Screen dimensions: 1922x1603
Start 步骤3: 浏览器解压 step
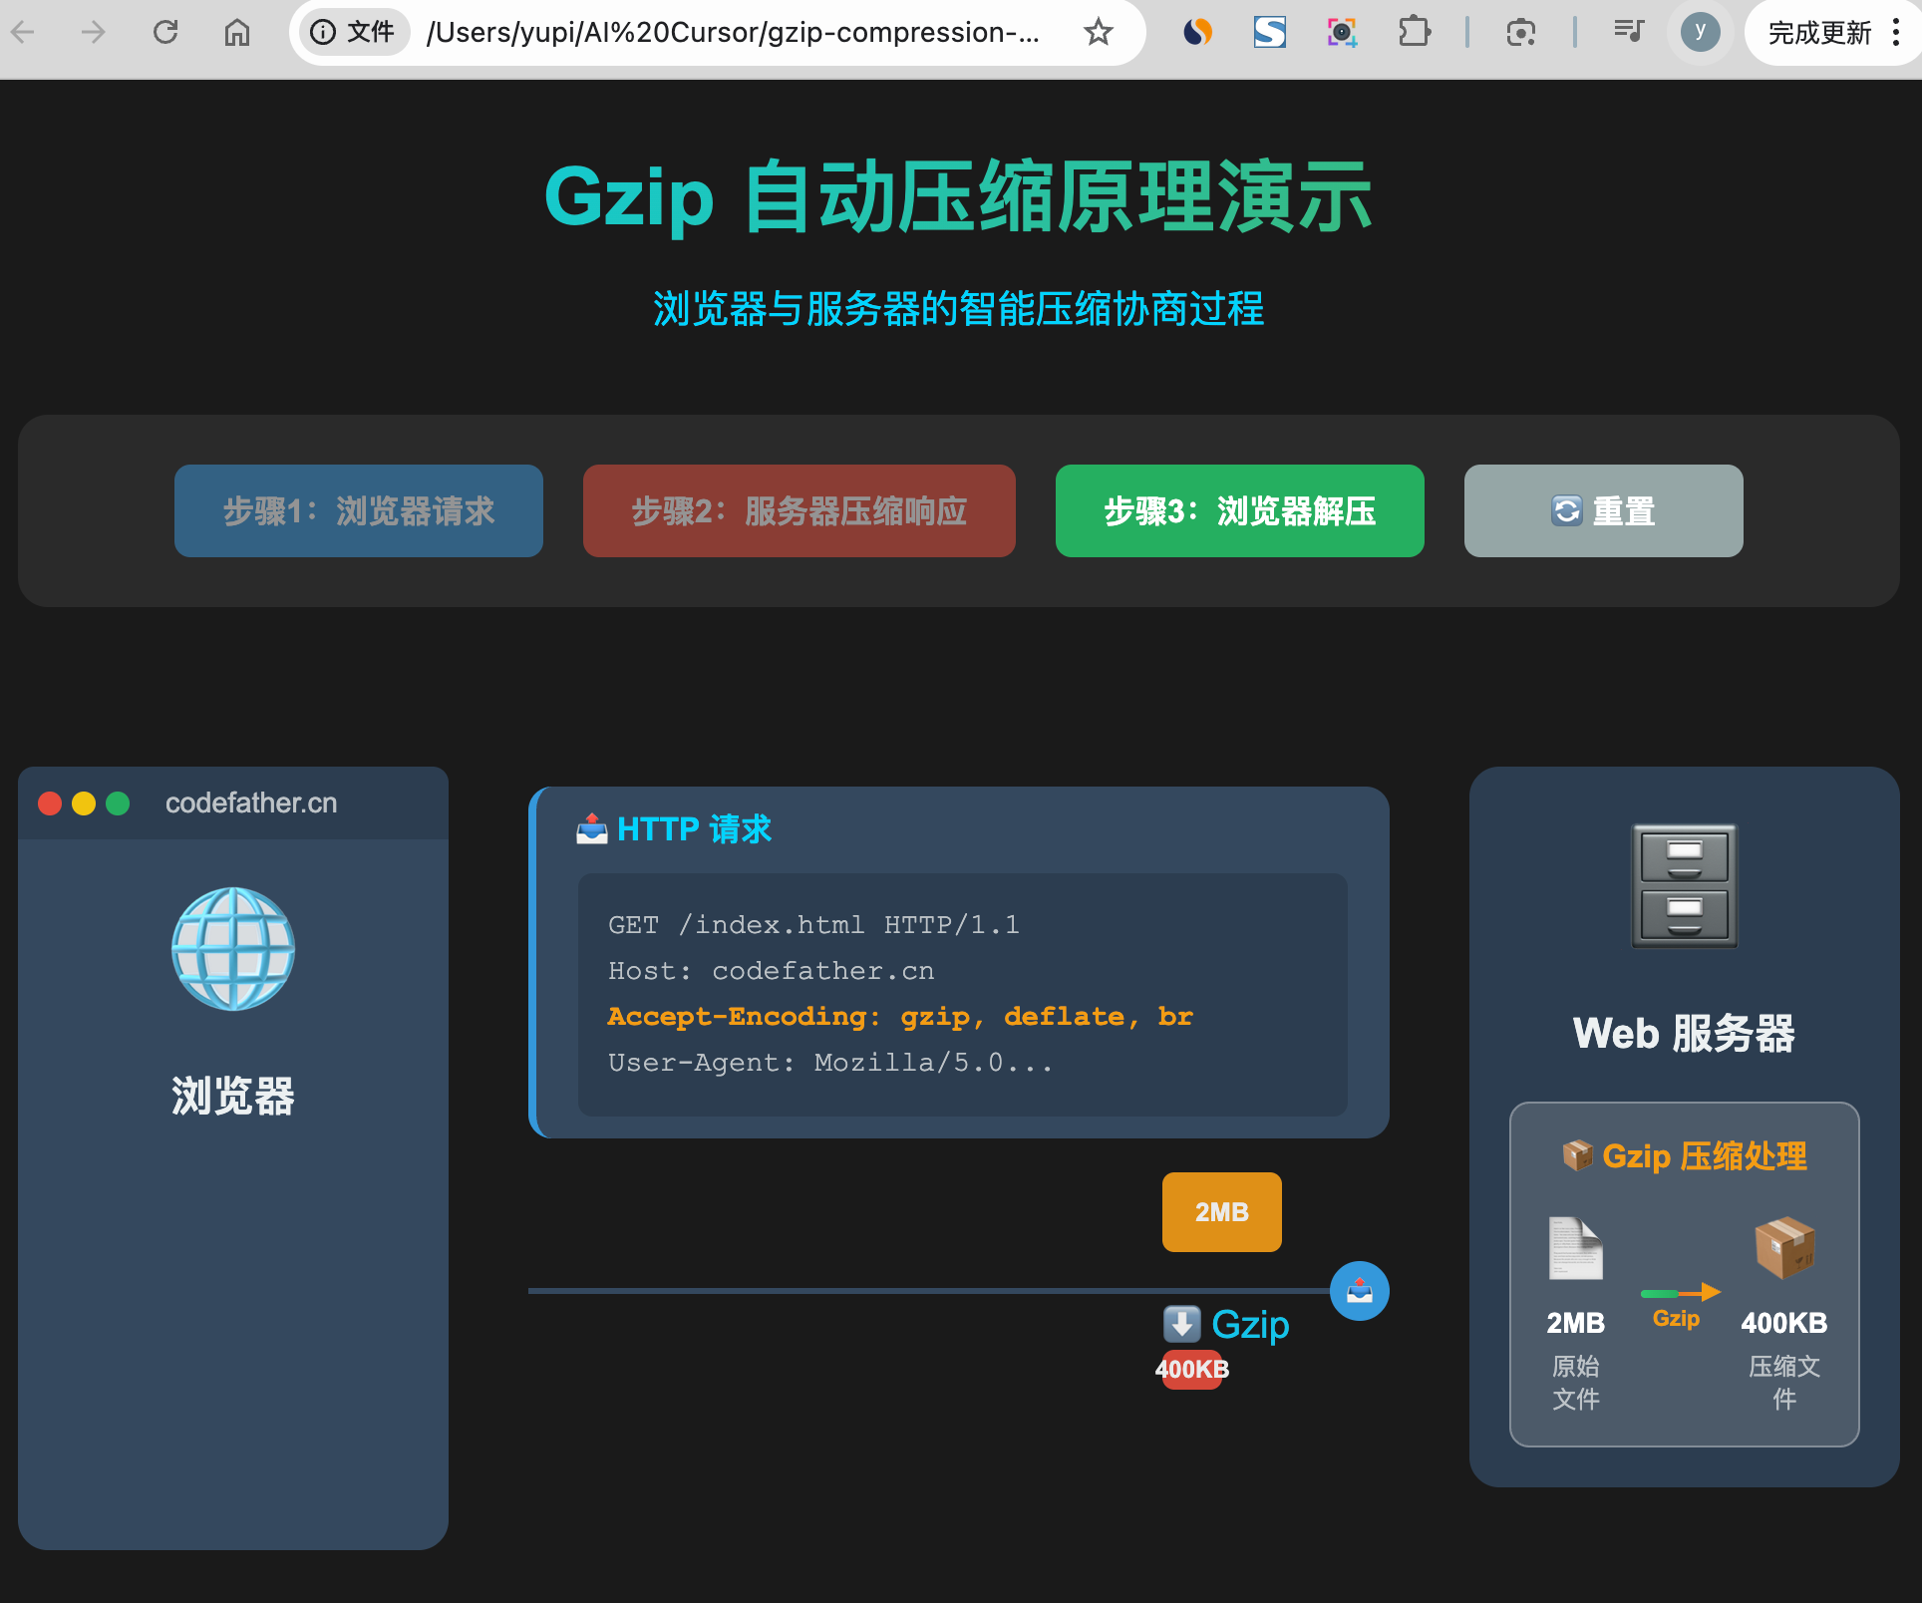[x=1239, y=510]
